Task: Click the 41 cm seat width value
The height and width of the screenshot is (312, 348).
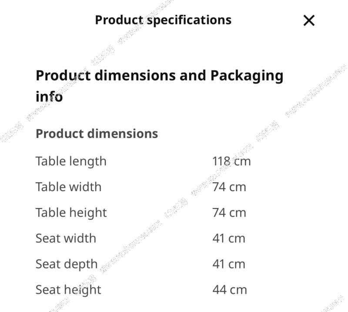Action: pyautogui.click(x=229, y=238)
